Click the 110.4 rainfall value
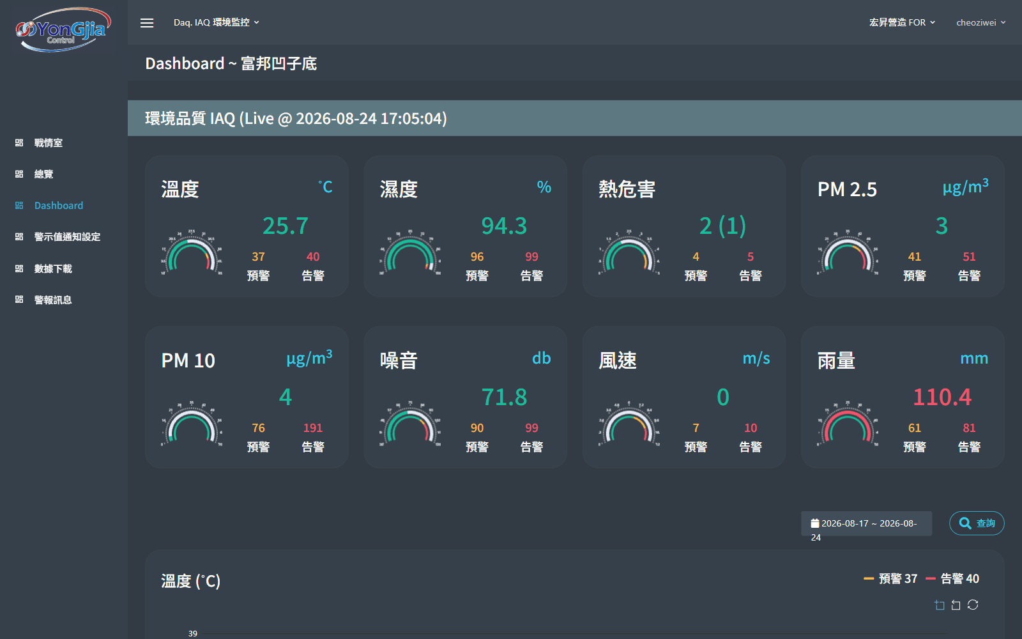This screenshot has width=1022, height=639. coord(942,397)
